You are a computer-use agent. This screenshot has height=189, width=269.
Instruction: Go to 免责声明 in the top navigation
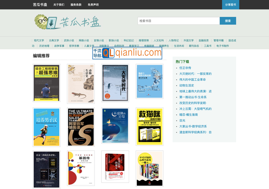pyautogui.click(x=93, y=5)
